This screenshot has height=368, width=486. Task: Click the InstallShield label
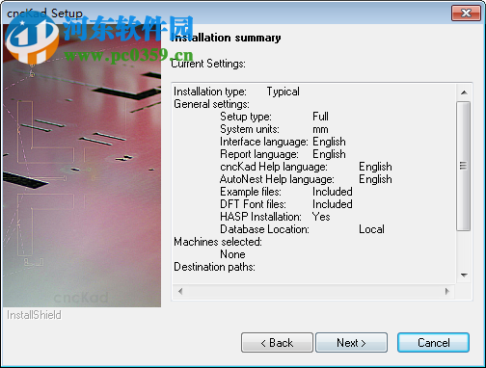pyautogui.click(x=34, y=315)
